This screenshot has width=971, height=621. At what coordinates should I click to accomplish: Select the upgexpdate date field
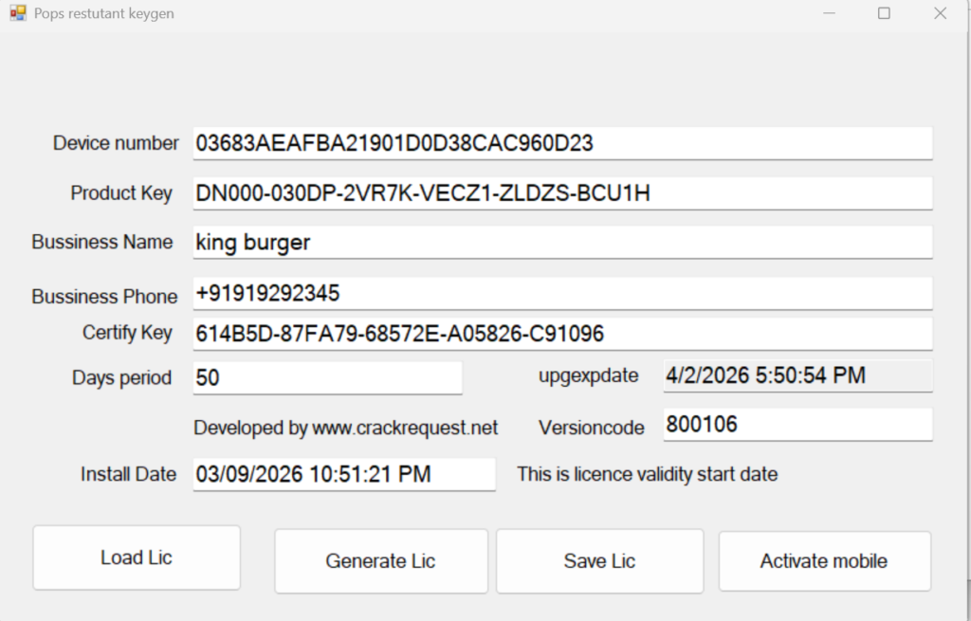[797, 375]
